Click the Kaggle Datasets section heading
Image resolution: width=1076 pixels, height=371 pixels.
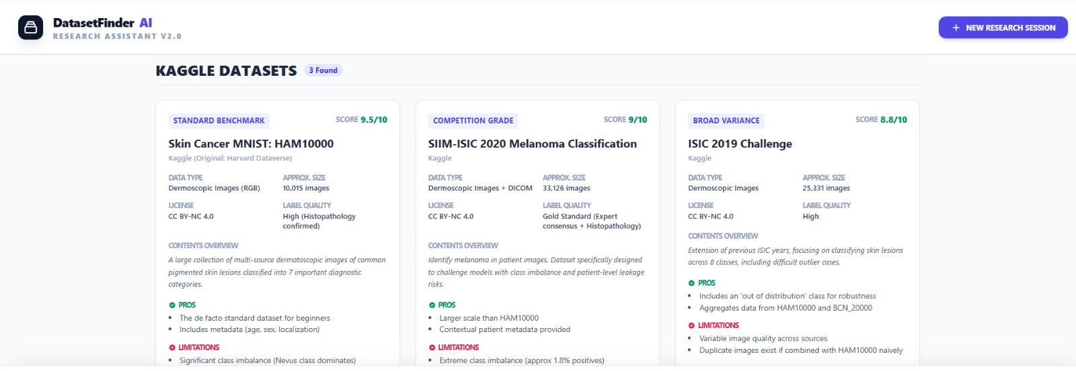point(226,71)
